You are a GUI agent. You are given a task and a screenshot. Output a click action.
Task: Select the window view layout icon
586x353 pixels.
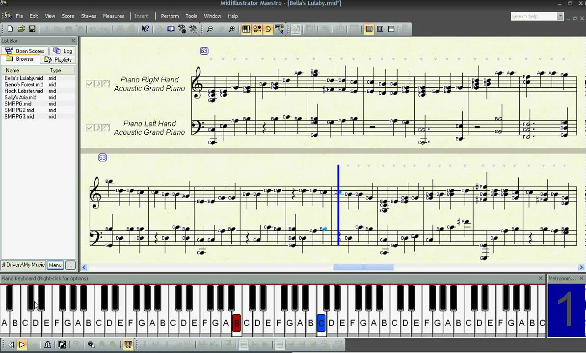391,29
